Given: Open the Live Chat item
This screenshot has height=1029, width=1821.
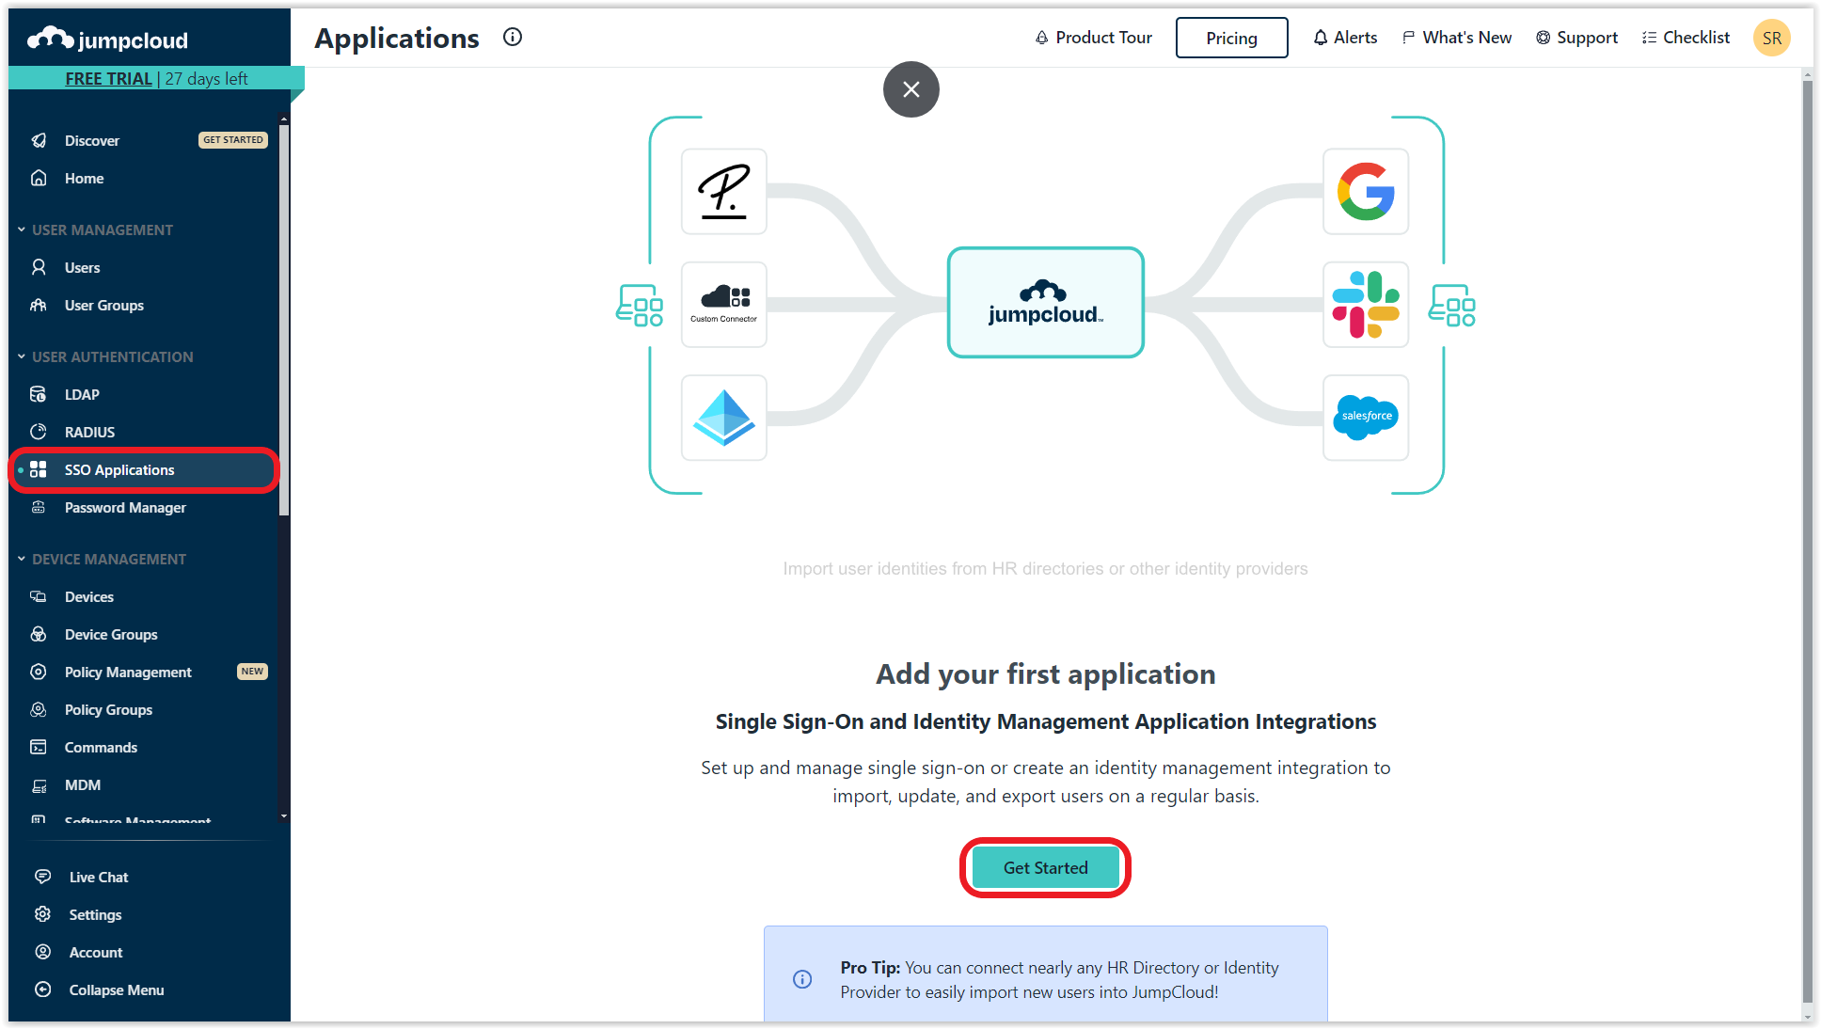Looking at the screenshot, I should point(143,877).
